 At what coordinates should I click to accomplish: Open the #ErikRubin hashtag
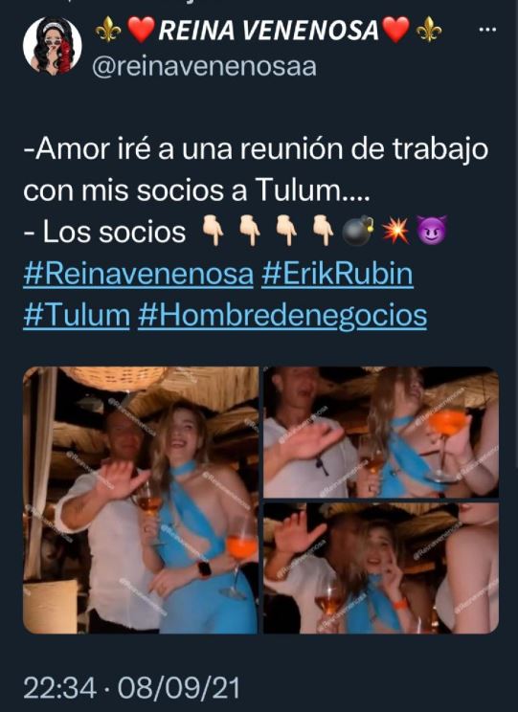[x=337, y=274]
